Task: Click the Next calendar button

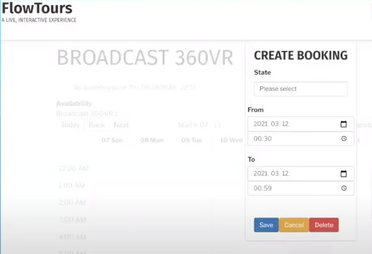Action: (x=121, y=125)
